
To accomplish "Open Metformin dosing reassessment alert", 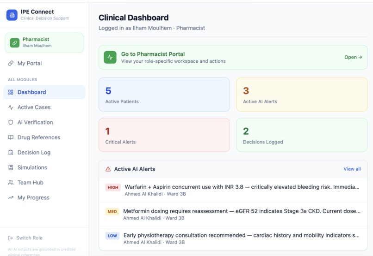I will 233,214.
